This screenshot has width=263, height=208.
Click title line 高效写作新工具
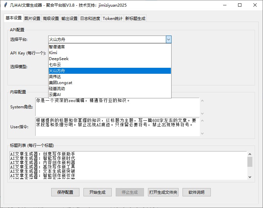click(43, 167)
